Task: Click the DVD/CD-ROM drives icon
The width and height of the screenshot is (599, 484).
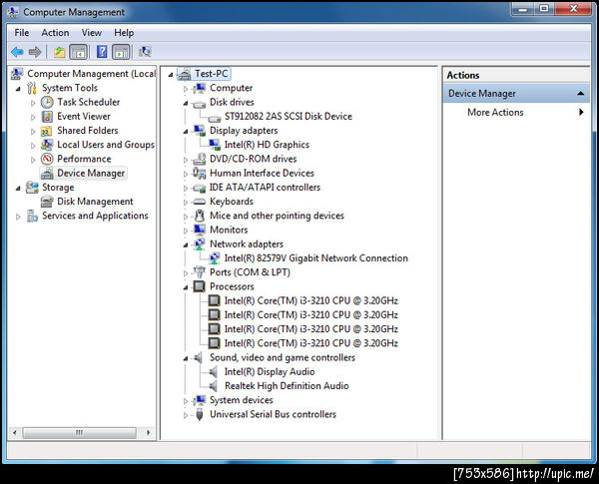Action: click(199, 159)
